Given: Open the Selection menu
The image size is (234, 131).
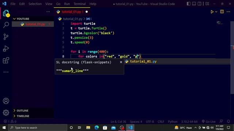Looking at the screenshot, I should tap(35, 4).
